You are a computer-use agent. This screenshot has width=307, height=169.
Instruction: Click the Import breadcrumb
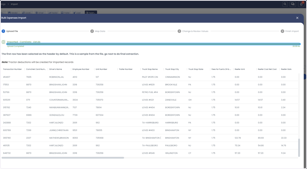pyautogui.click(x=14, y=4)
